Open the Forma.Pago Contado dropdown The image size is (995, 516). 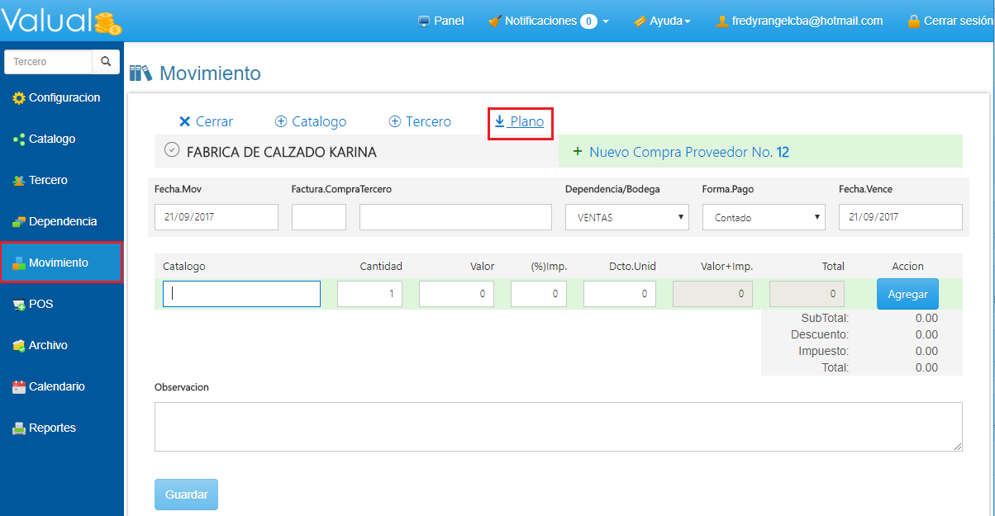(x=764, y=217)
